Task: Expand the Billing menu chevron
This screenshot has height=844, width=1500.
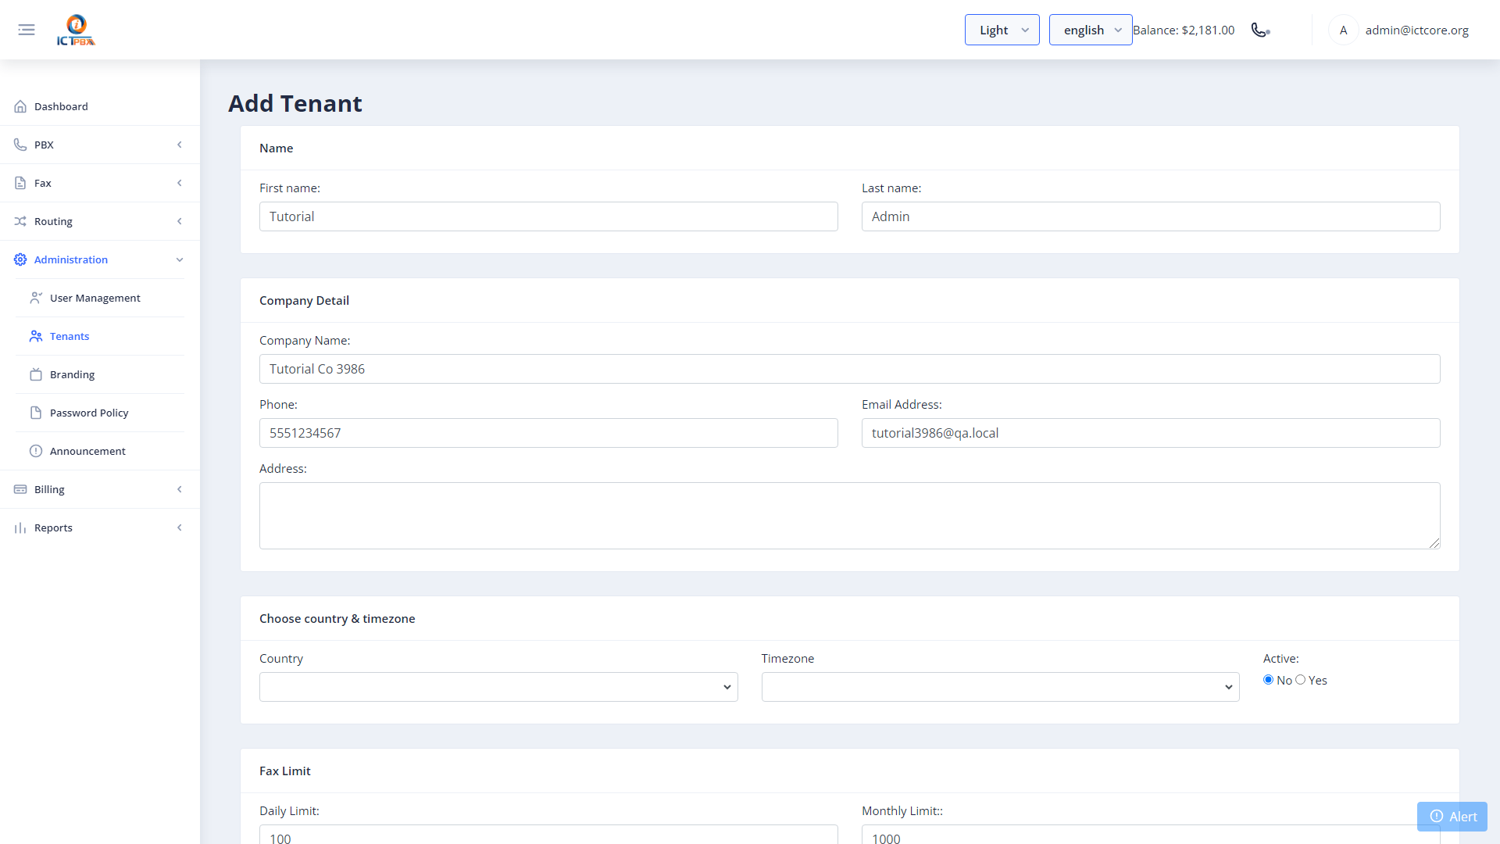Action: [x=180, y=489]
